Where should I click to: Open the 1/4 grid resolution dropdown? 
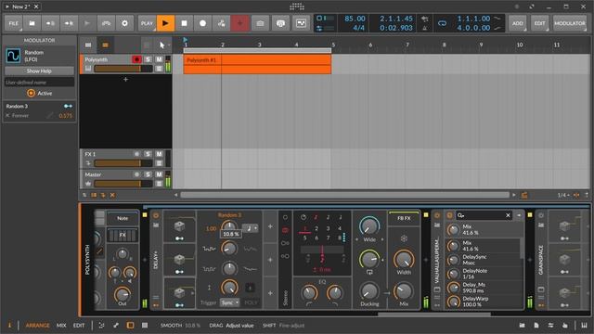click(x=563, y=195)
